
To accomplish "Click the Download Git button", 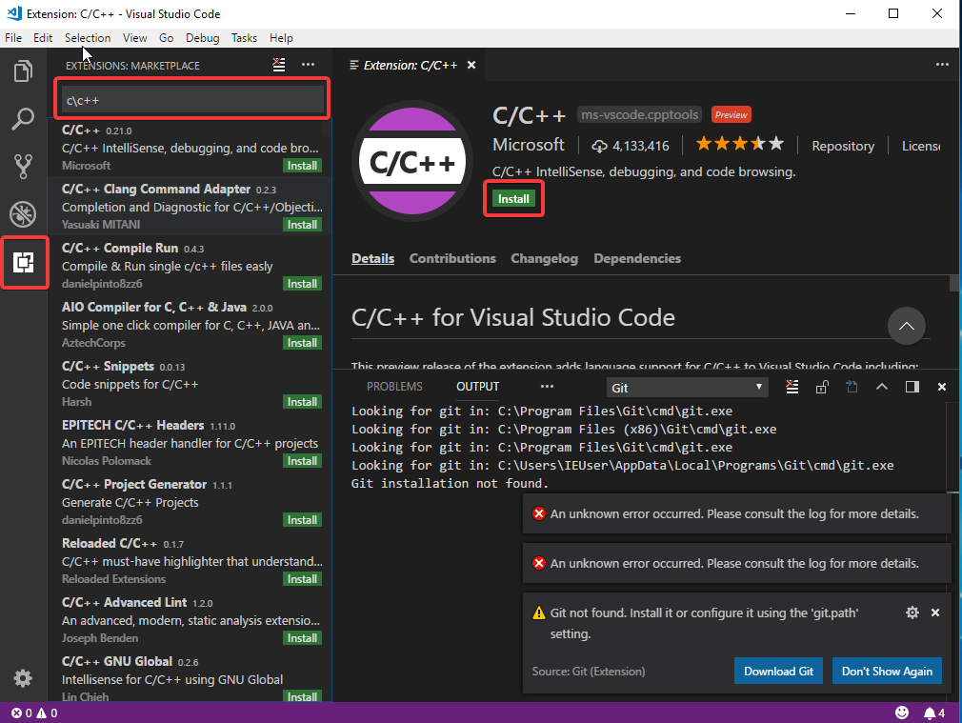I will 778,671.
